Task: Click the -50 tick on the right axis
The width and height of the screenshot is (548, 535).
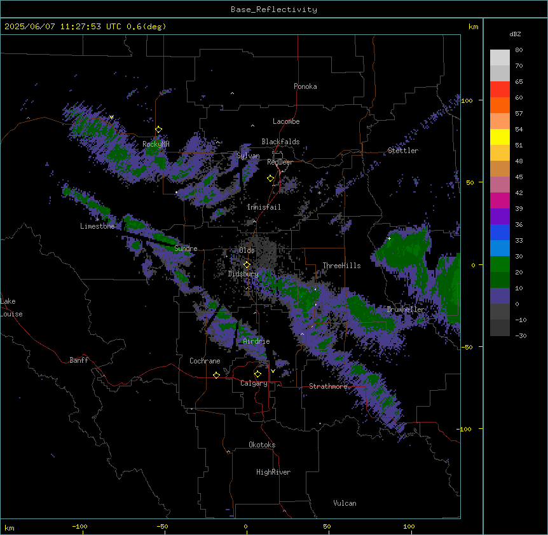Action: click(467, 347)
